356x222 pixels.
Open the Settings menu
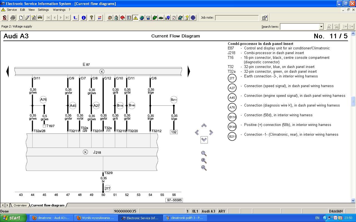[43, 10]
